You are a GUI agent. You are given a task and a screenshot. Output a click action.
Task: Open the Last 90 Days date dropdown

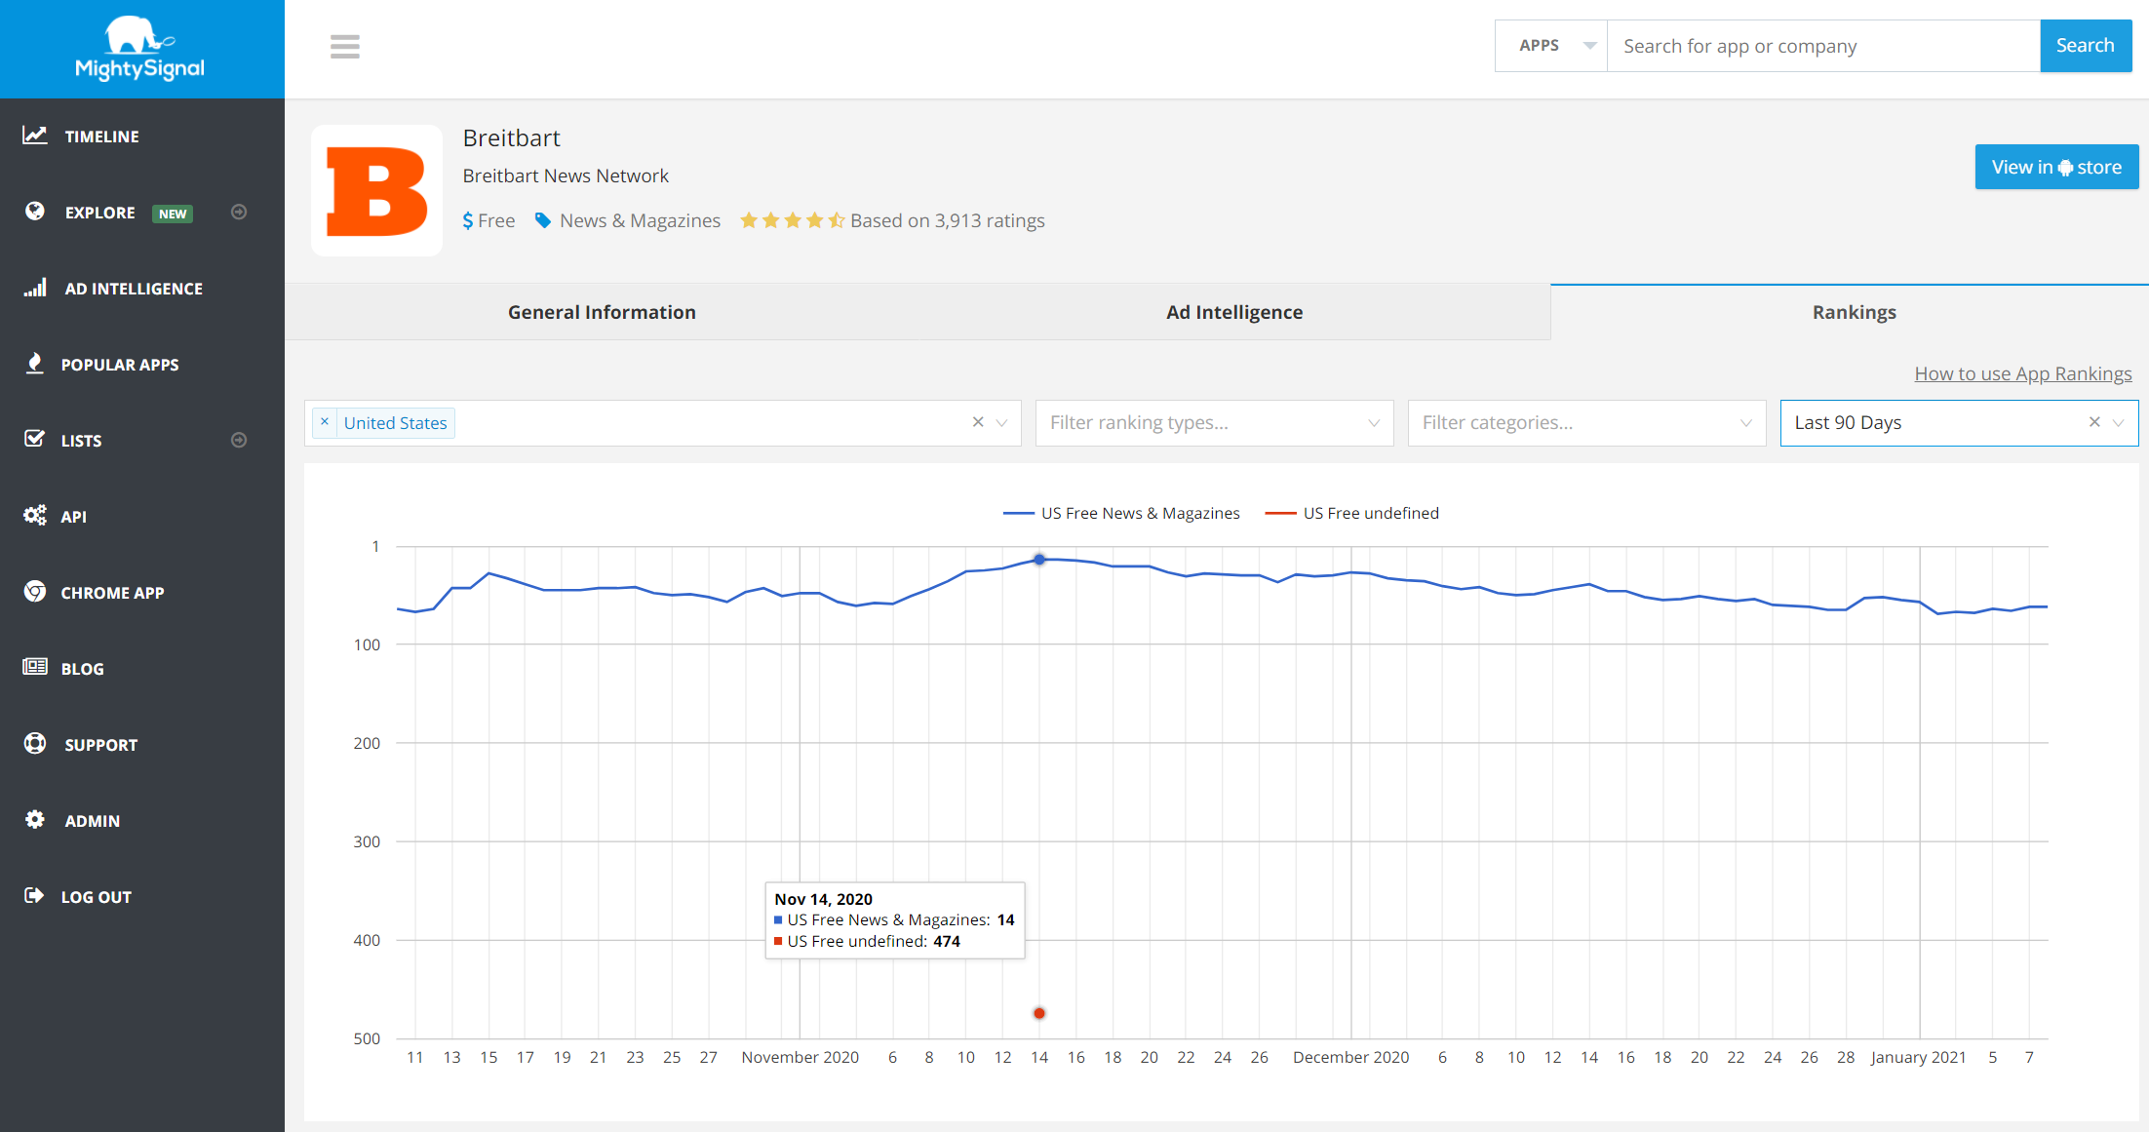tap(2118, 423)
